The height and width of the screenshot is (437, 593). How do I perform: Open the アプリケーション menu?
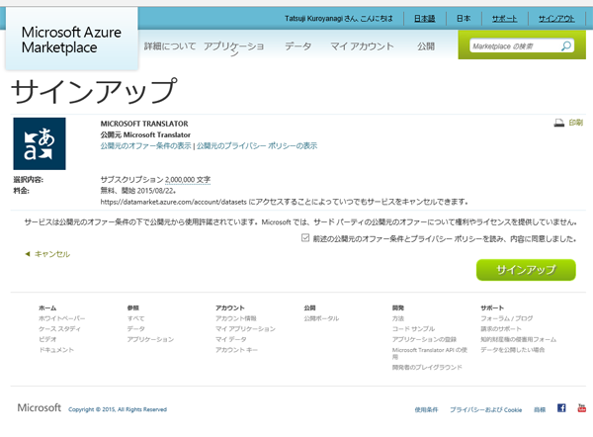233,48
